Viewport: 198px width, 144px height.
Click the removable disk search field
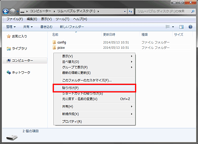coord(164,12)
